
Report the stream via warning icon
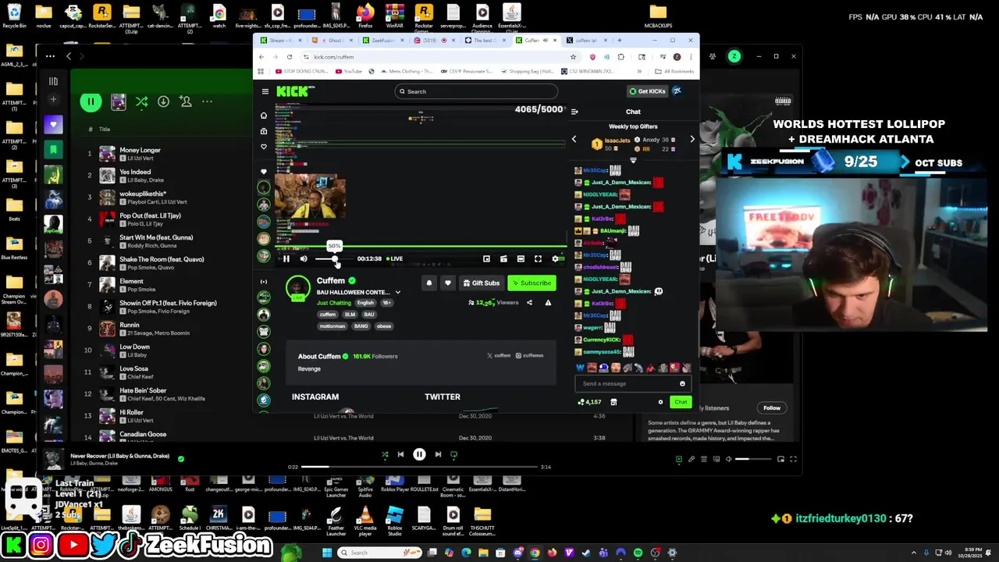[548, 303]
